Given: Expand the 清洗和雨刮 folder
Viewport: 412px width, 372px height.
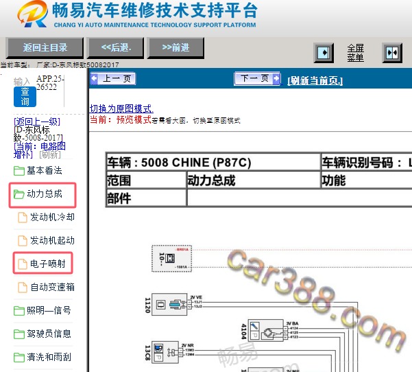Looking at the screenshot, I should [x=49, y=358].
